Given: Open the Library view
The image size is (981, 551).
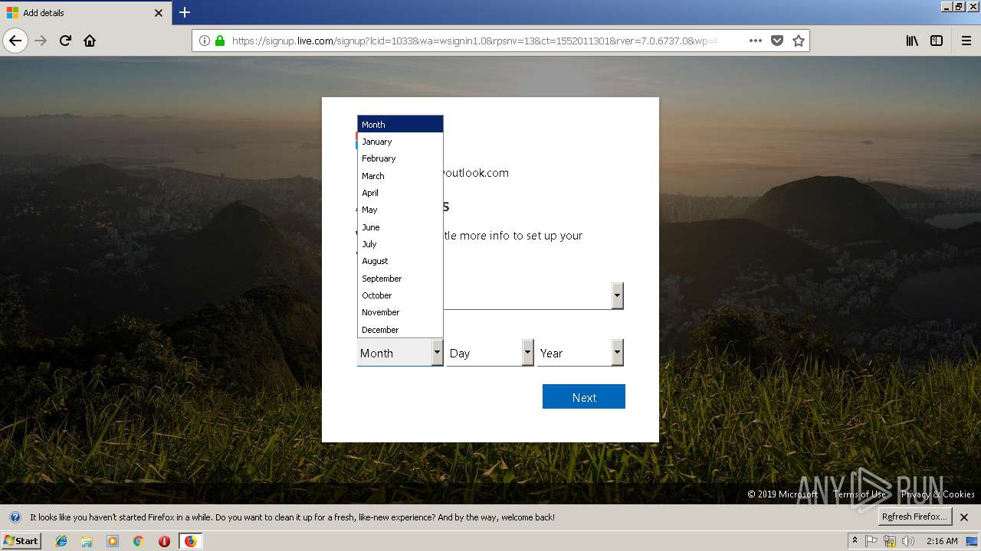Looking at the screenshot, I should (912, 41).
